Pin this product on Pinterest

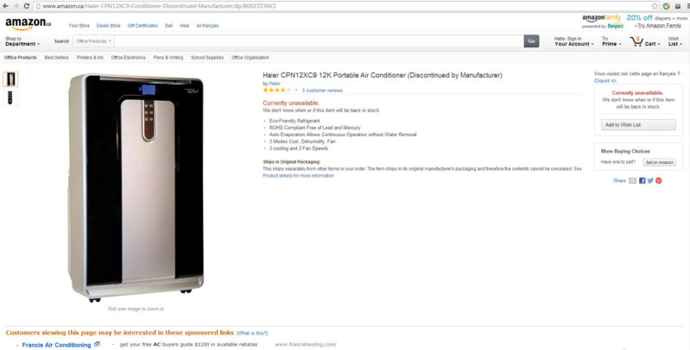(658, 180)
